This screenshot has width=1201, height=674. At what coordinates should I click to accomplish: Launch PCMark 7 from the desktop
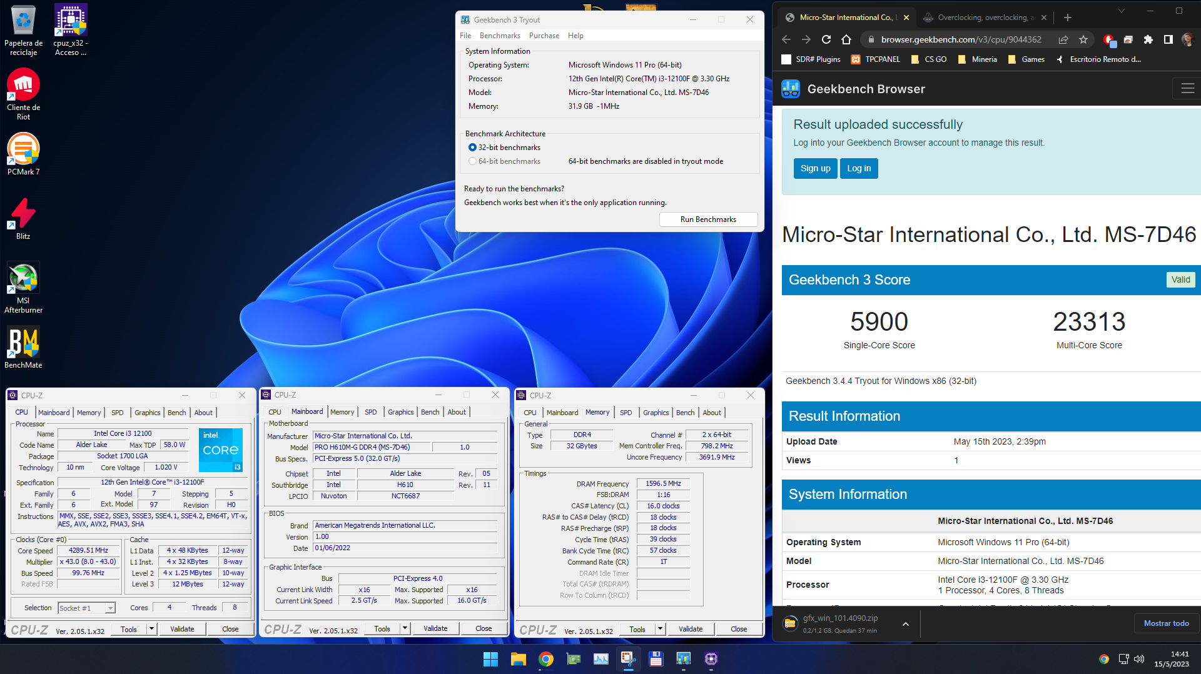[23, 154]
